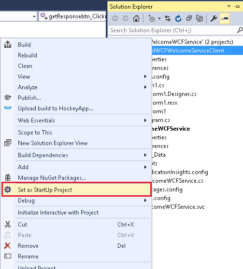This screenshot has width=243, height=269.
Task: Toggle the auto-hide pin of Solution Explorer
Action: click(237, 7)
